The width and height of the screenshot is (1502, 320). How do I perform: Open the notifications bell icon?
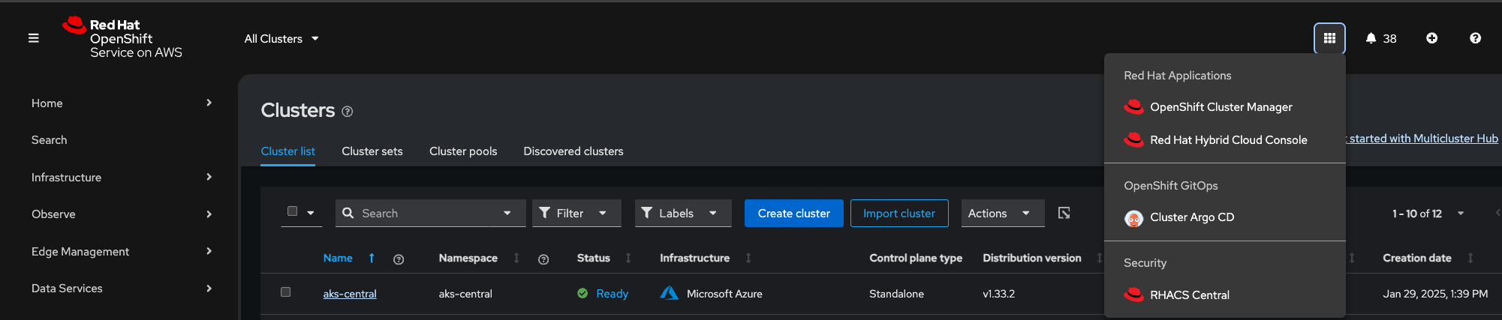(1371, 38)
